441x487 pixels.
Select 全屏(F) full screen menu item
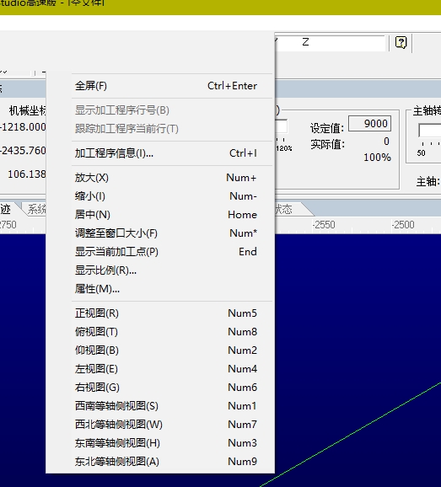pos(166,86)
